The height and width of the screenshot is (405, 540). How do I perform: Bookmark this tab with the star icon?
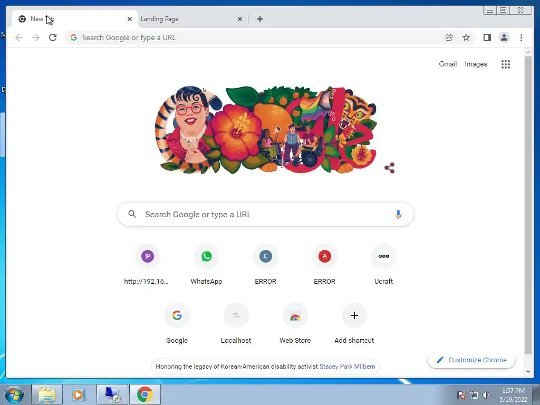point(466,37)
